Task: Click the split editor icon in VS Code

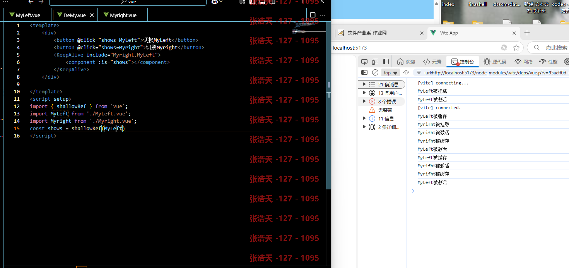Action: click(x=313, y=15)
